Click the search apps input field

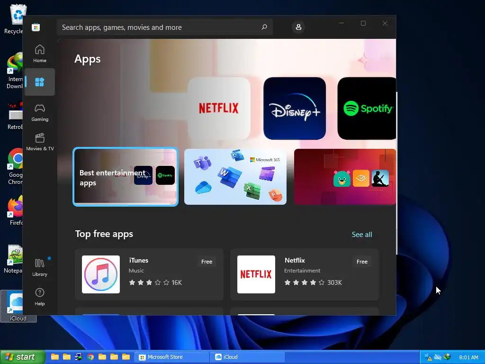point(164,27)
